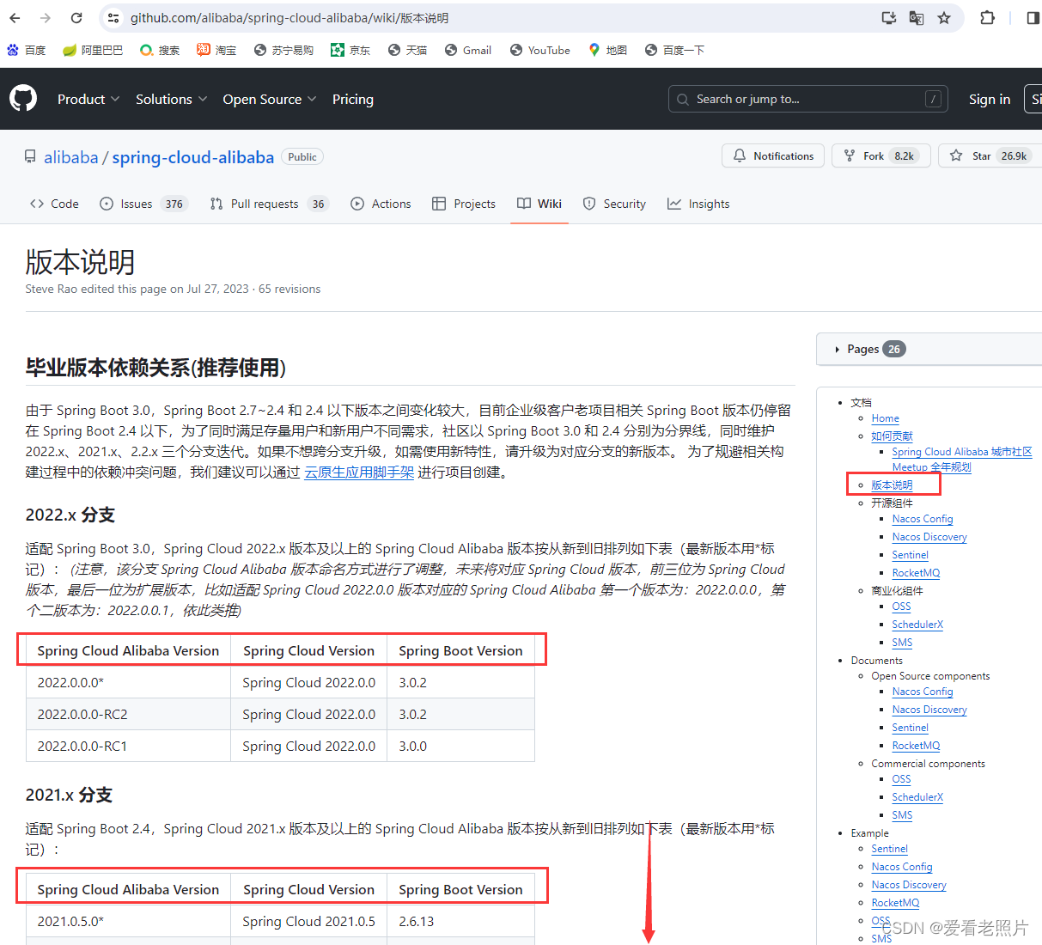
Task: Click the browser address bar URL
Action: (289, 18)
